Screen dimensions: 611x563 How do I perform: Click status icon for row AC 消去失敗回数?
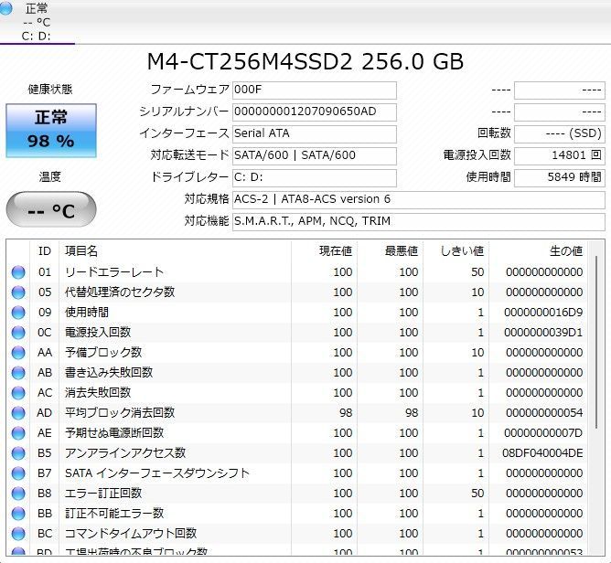pyautogui.click(x=18, y=393)
